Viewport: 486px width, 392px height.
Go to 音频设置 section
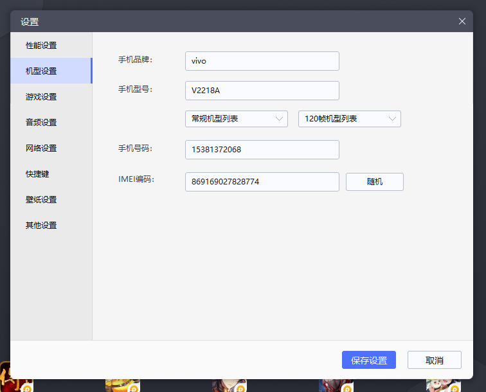tap(41, 123)
